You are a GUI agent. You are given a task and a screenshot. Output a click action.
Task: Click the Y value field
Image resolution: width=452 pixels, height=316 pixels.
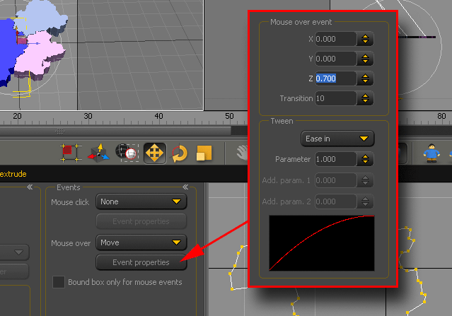(335, 59)
